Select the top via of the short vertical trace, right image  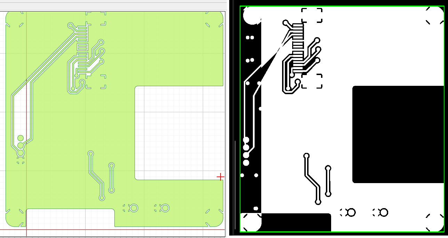point(328,168)
